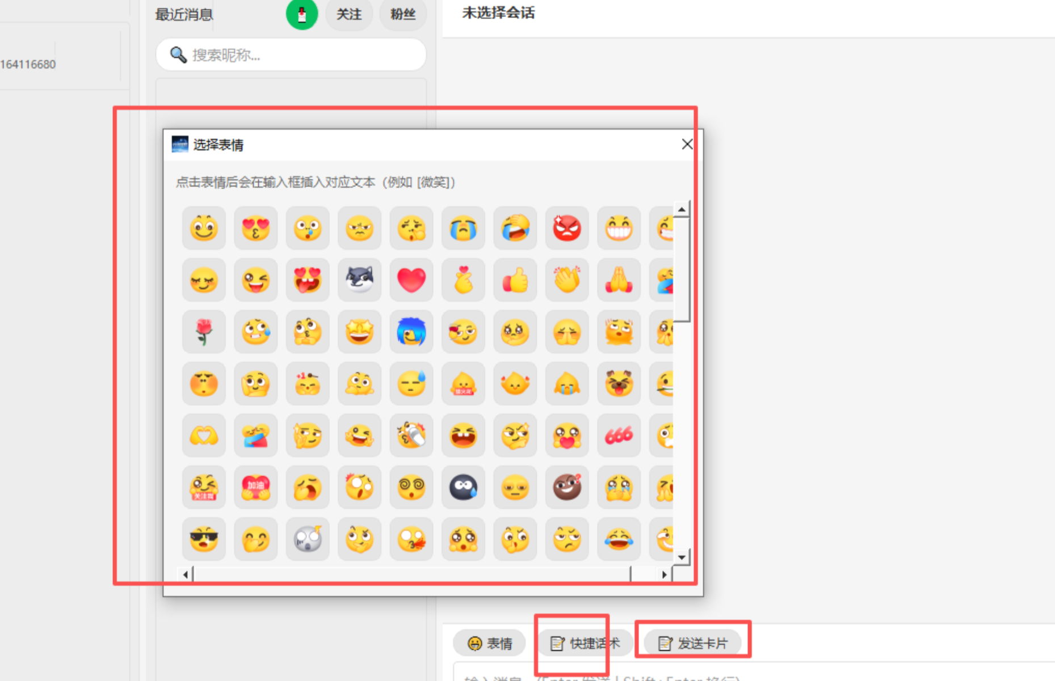Select the angry red face emoji
Screen dimensions: 1055x681
[x=566, y=228]
